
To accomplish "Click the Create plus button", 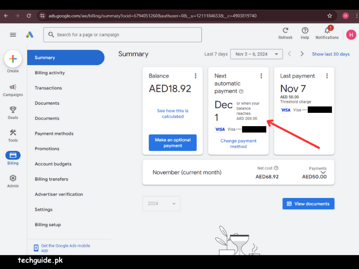I will [13, 59].
